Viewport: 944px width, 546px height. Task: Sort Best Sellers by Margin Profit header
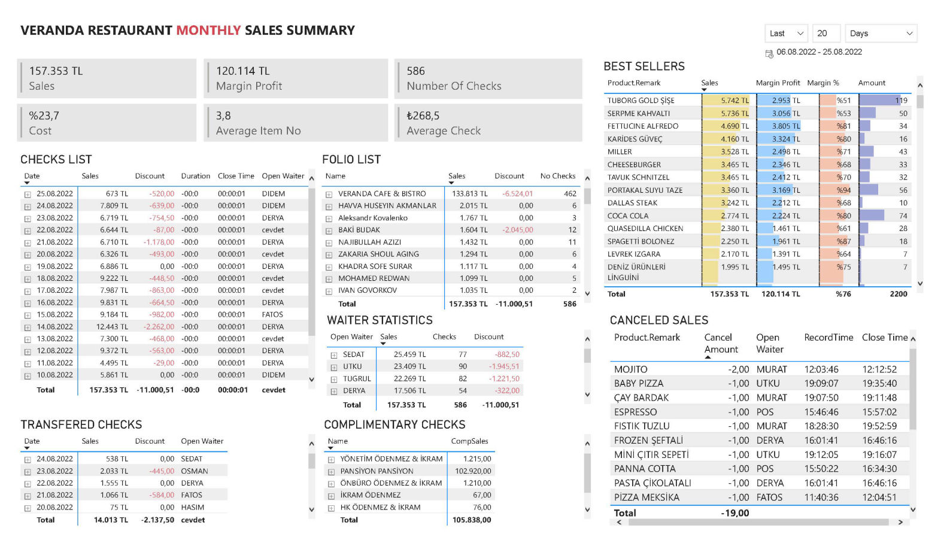tap(778, 83)
